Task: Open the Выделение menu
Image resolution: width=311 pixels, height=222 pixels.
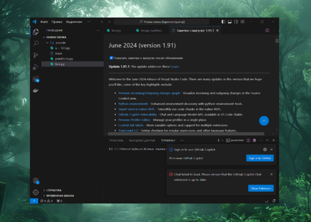Action: point(74,21)
